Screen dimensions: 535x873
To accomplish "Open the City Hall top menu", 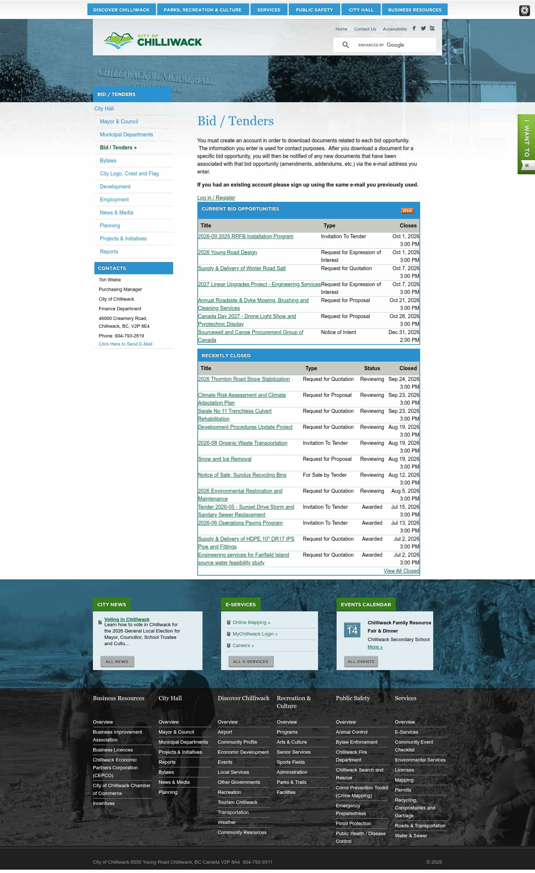I will [x=361, y=10].
